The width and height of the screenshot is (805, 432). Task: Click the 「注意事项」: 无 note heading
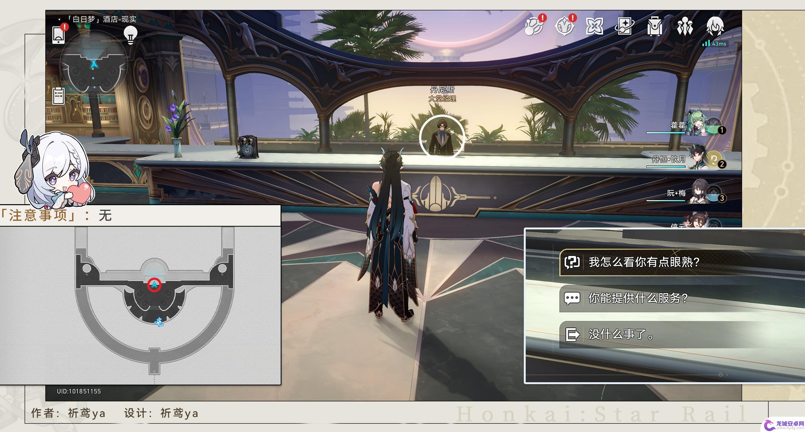point(56,216)
